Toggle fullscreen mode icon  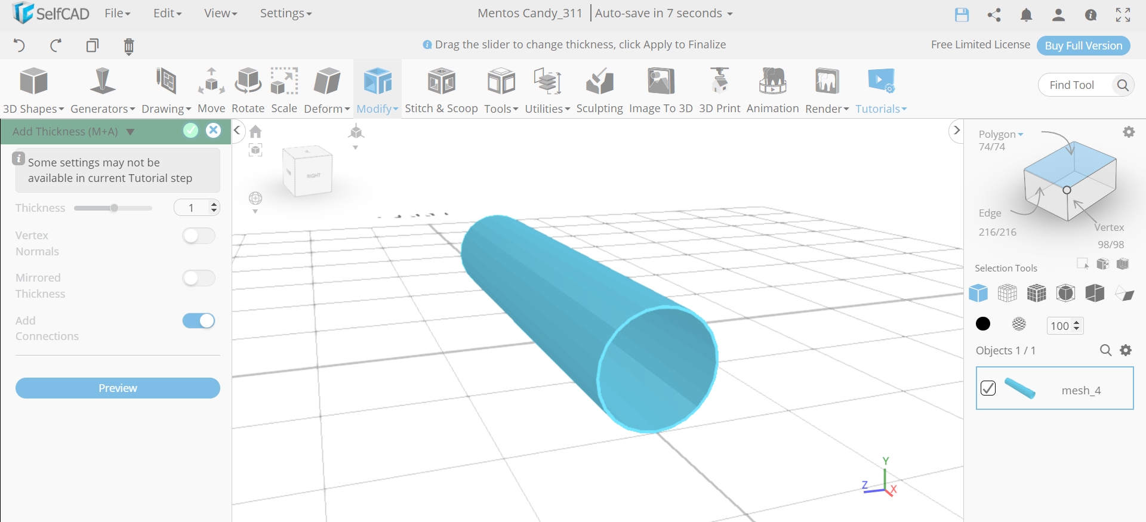coord(1123,15)
